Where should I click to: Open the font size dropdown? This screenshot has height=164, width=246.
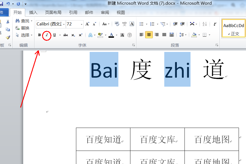(81, 24)
